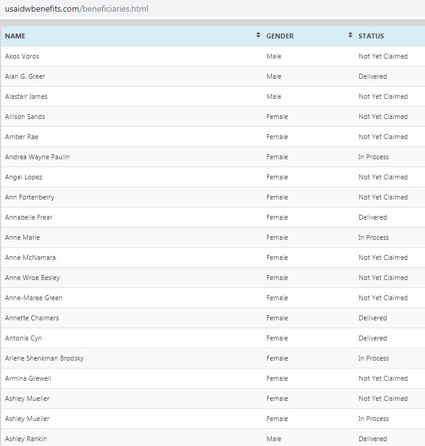
Task: Click Male gender in Alastair James row
Action: [274, 97]
